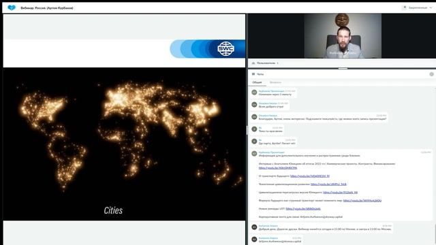Screen dimensions: 436x245
Task: Click the 'Cities' caption on the slide
Action: (x=113, y=210)
